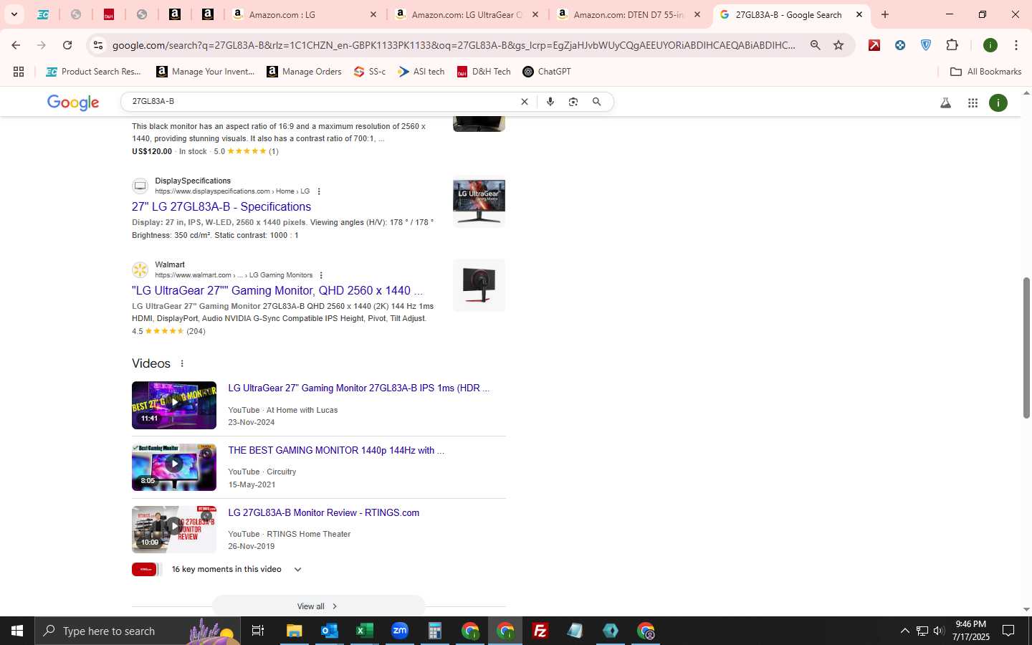
Task: Open File Explorer from the taskbar
Action: pos(295,631)
